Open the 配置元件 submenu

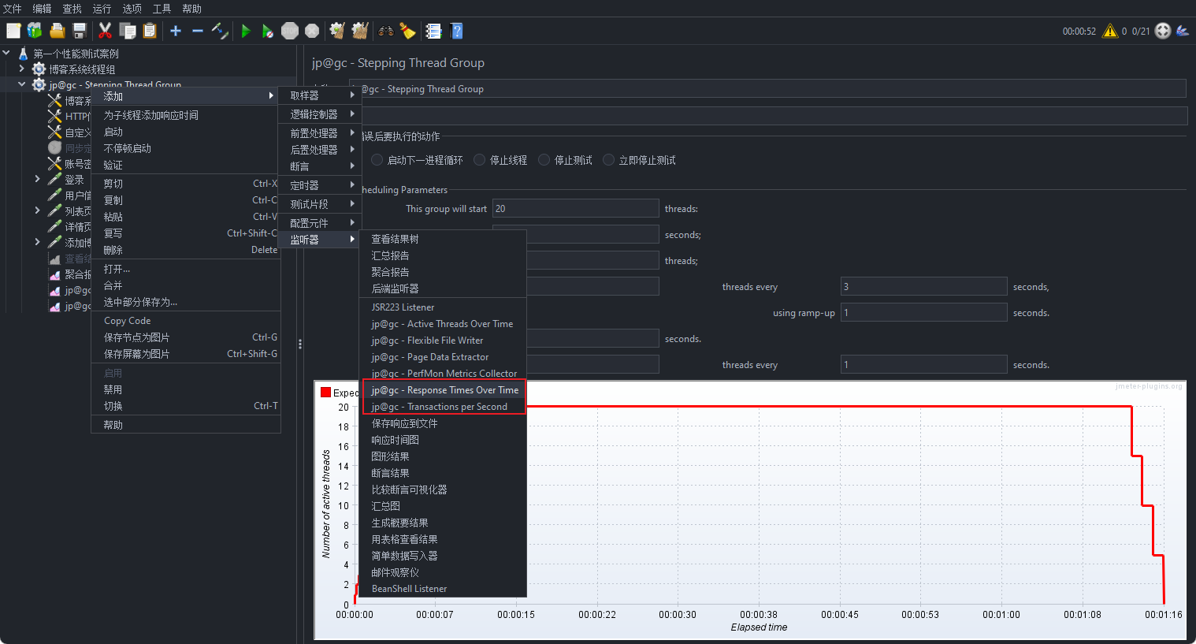pyautogui.click(x=320, y=223)
